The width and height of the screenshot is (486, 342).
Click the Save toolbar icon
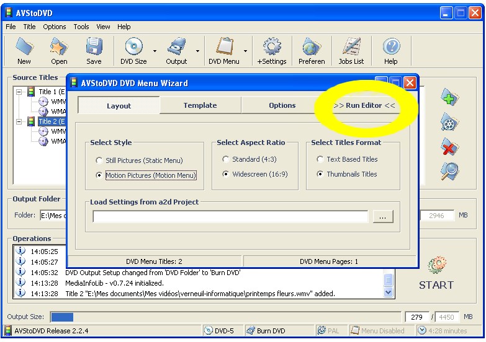tap(94, 50)
